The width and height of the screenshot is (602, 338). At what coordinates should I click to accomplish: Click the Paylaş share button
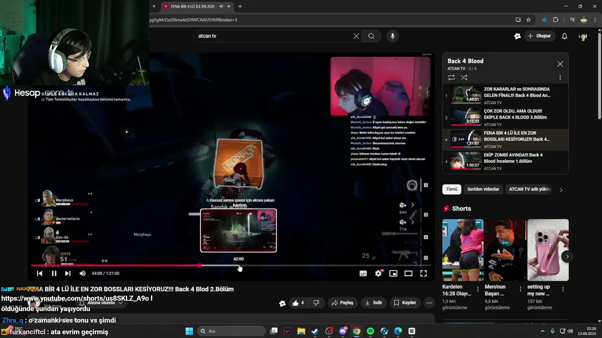point(342,303)
